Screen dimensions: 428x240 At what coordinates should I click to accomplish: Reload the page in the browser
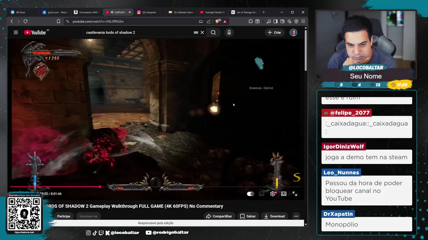25,21
